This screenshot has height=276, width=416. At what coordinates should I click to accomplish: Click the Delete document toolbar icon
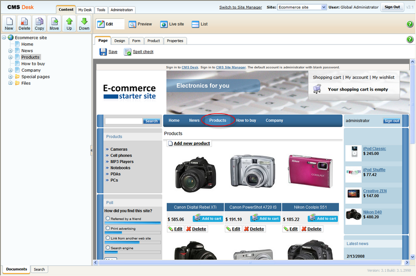tap(24, 23)
